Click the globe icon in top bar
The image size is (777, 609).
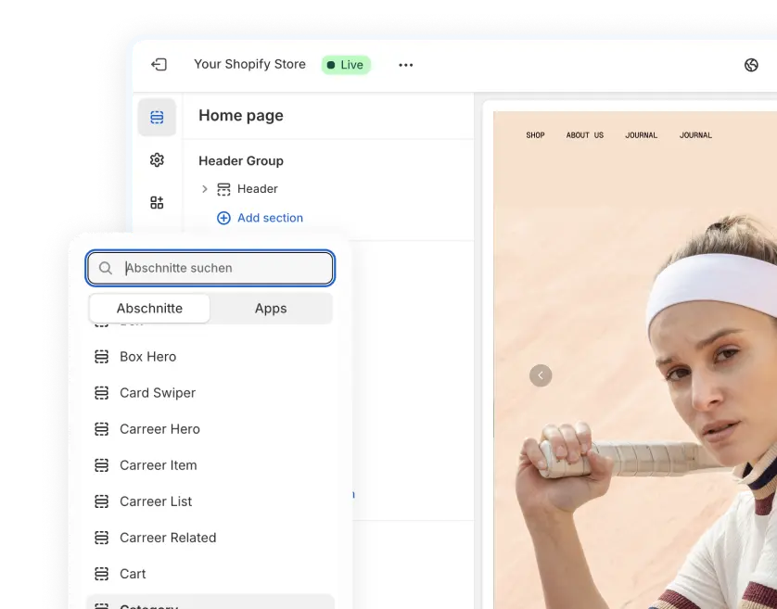pos(751,65)
